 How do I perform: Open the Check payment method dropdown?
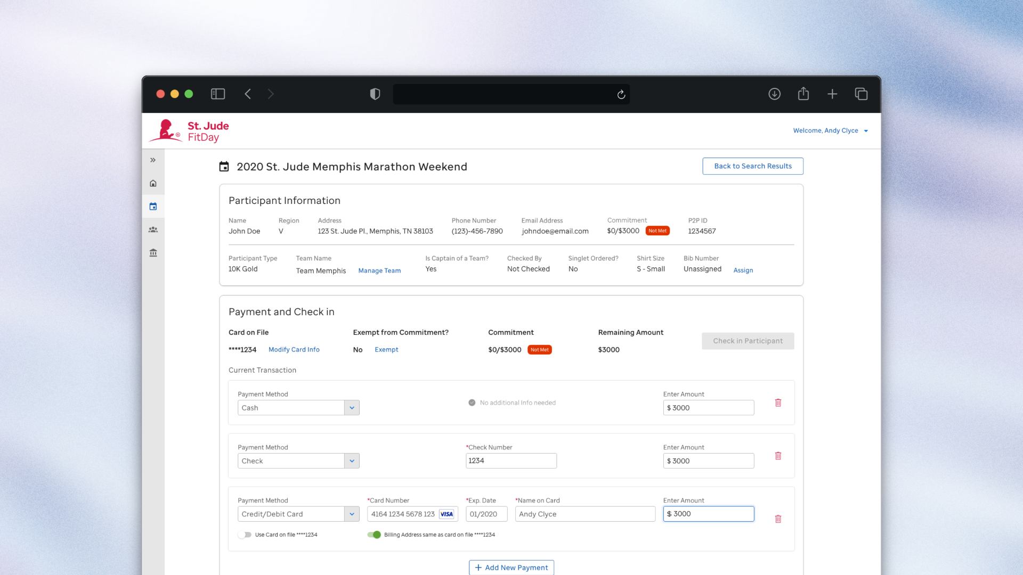[x=352, y=461]
